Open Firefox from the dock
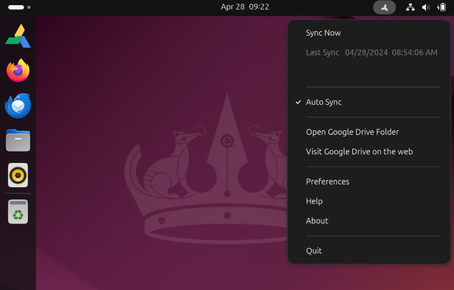Viewport: 454px width, 290px height. click(x=18, y=70)
